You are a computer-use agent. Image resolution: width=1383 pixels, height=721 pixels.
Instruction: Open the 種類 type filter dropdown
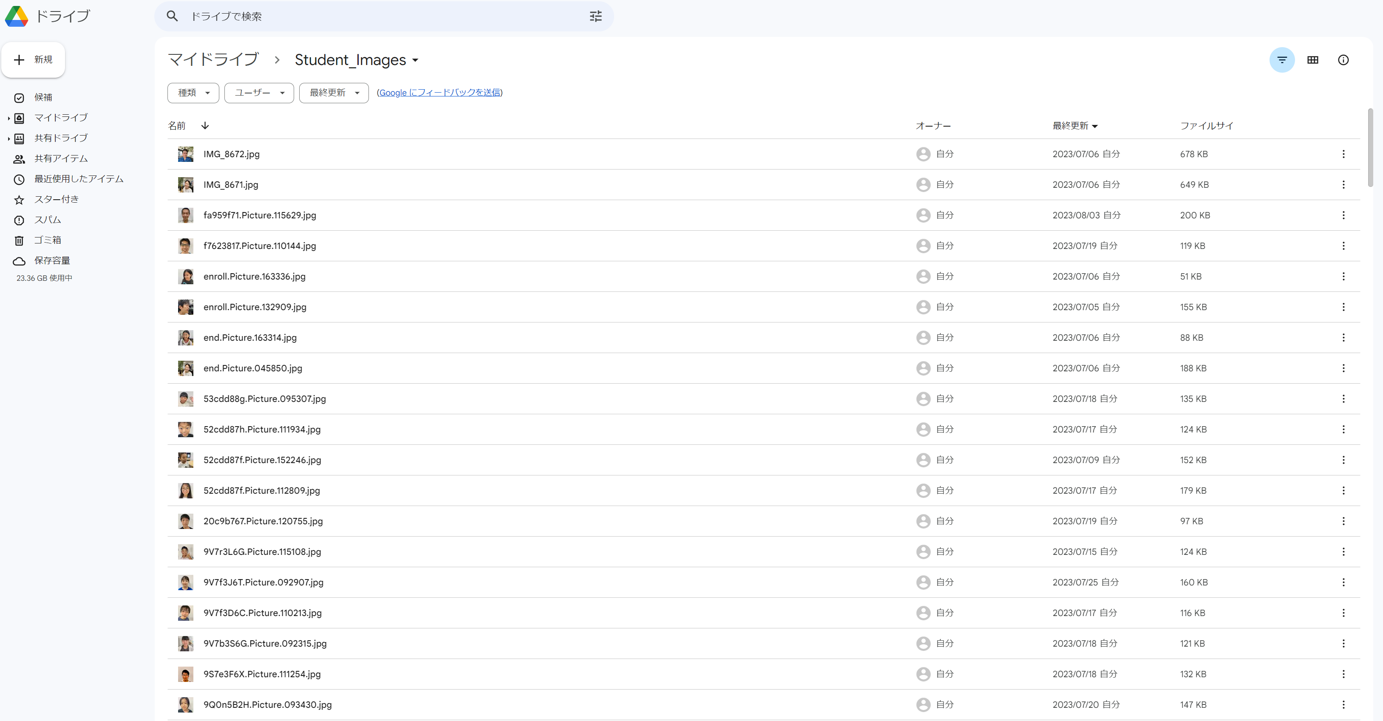tap(193, 93)
